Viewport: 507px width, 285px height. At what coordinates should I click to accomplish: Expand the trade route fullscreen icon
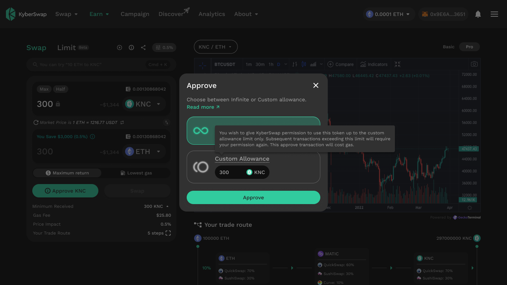(x=168, y=233)
